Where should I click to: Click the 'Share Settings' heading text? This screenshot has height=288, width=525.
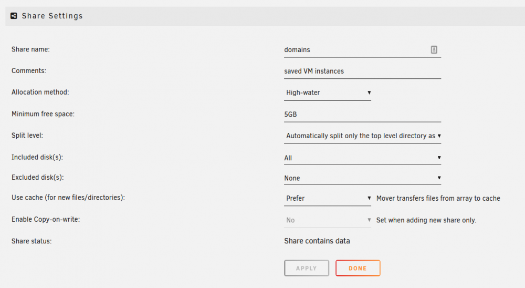click(x=52, y=16)
